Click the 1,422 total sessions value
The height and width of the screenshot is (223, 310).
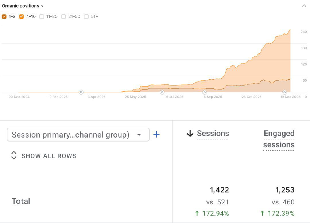coord(219,190)
